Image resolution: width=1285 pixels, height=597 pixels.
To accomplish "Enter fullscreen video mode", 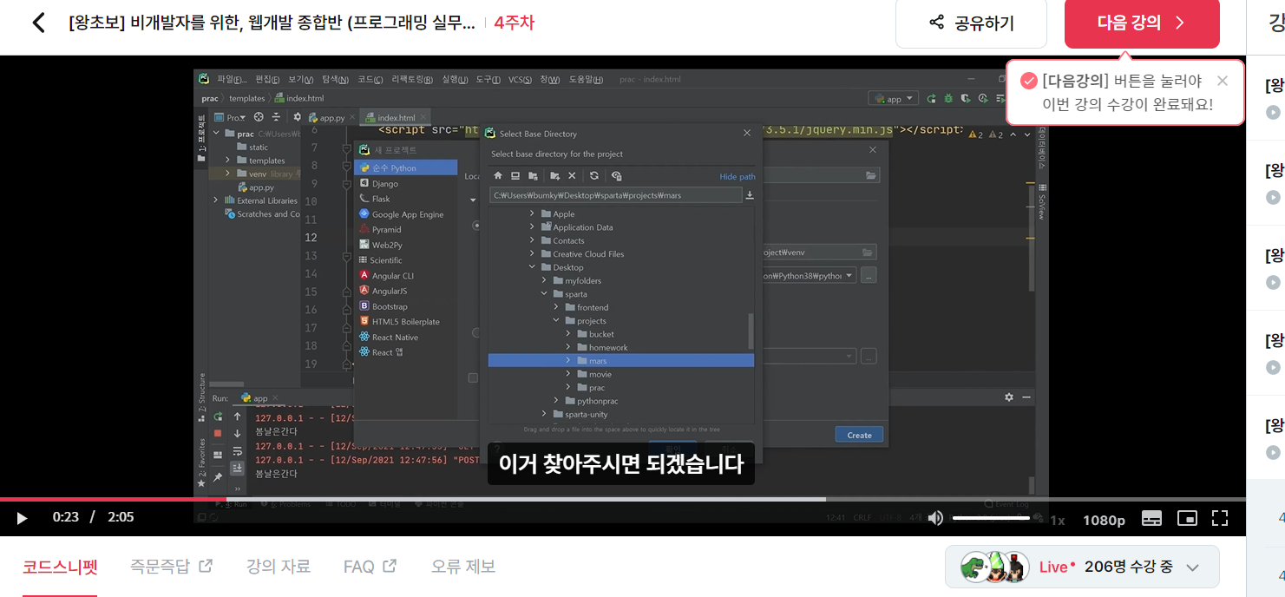I will coord(1220,518).
